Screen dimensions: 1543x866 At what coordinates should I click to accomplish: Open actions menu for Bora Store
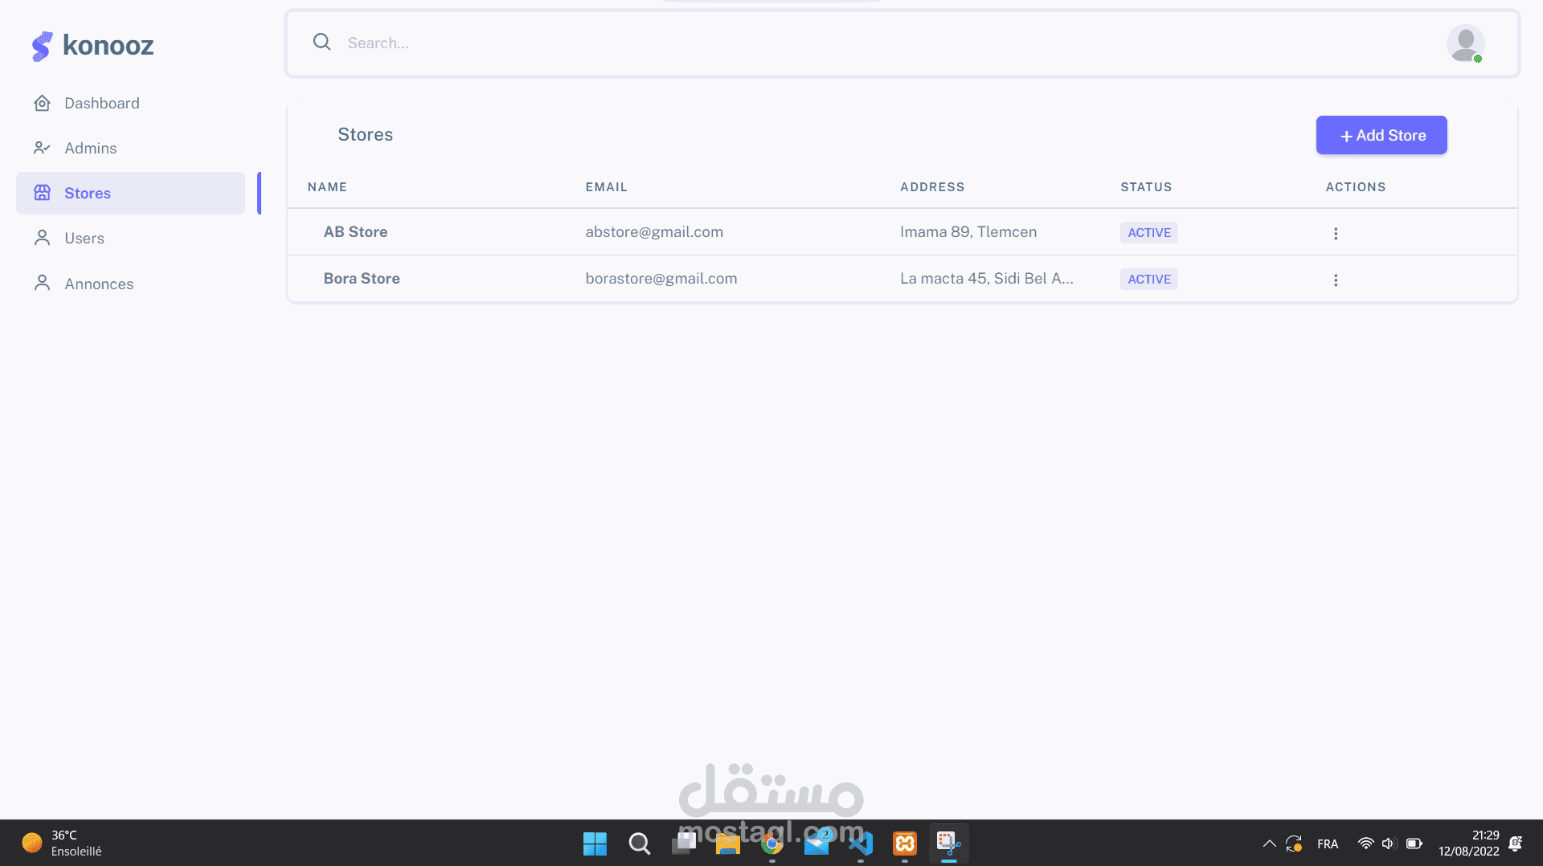click(1336, 280)
